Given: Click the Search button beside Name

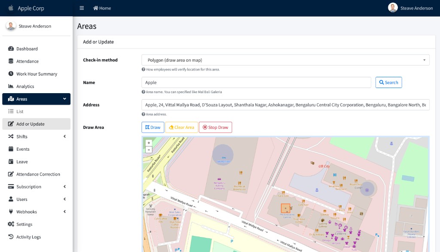Looking at the screenshot, I should tap(388, 82).
